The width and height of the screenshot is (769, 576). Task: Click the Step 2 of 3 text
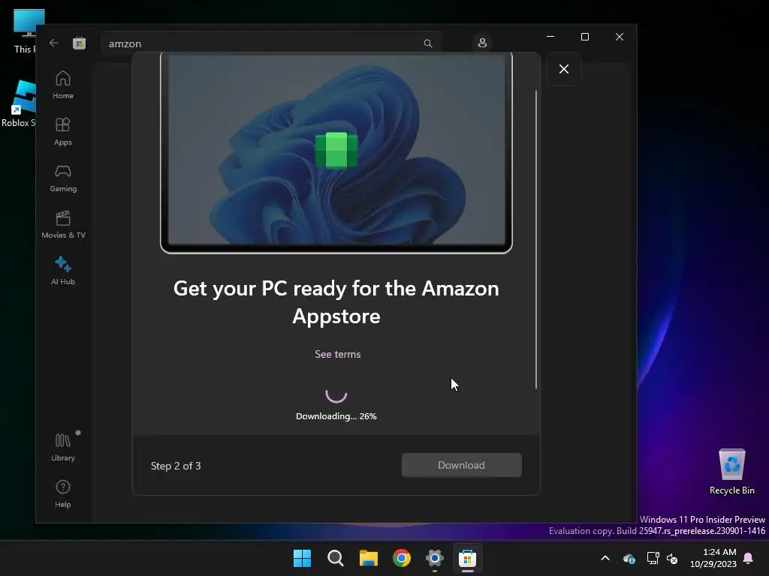coord(176,466)
